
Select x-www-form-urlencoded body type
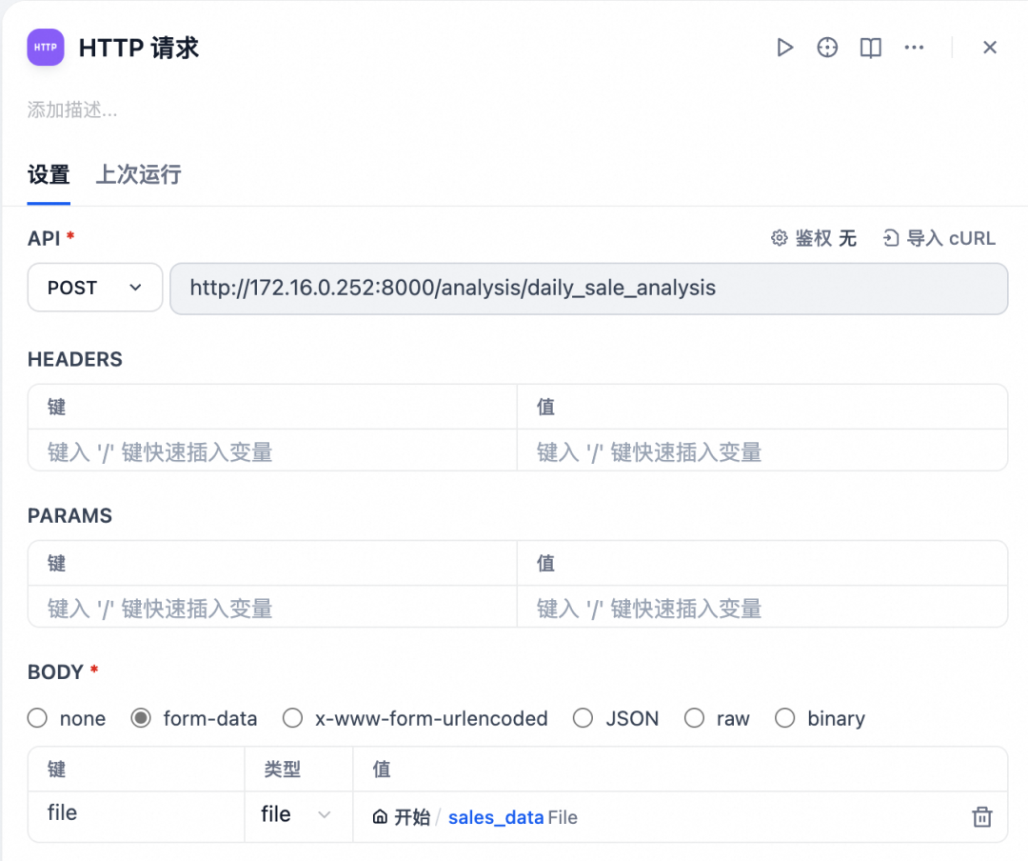click(292, 718)
